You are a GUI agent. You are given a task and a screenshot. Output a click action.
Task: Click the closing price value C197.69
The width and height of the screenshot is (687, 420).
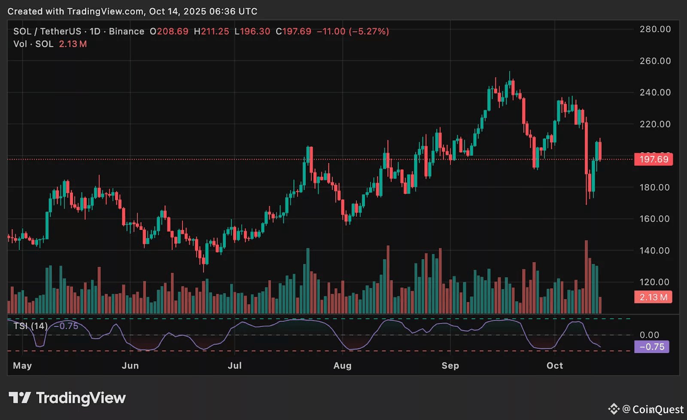pyautogui.click(x=293, y=31)
